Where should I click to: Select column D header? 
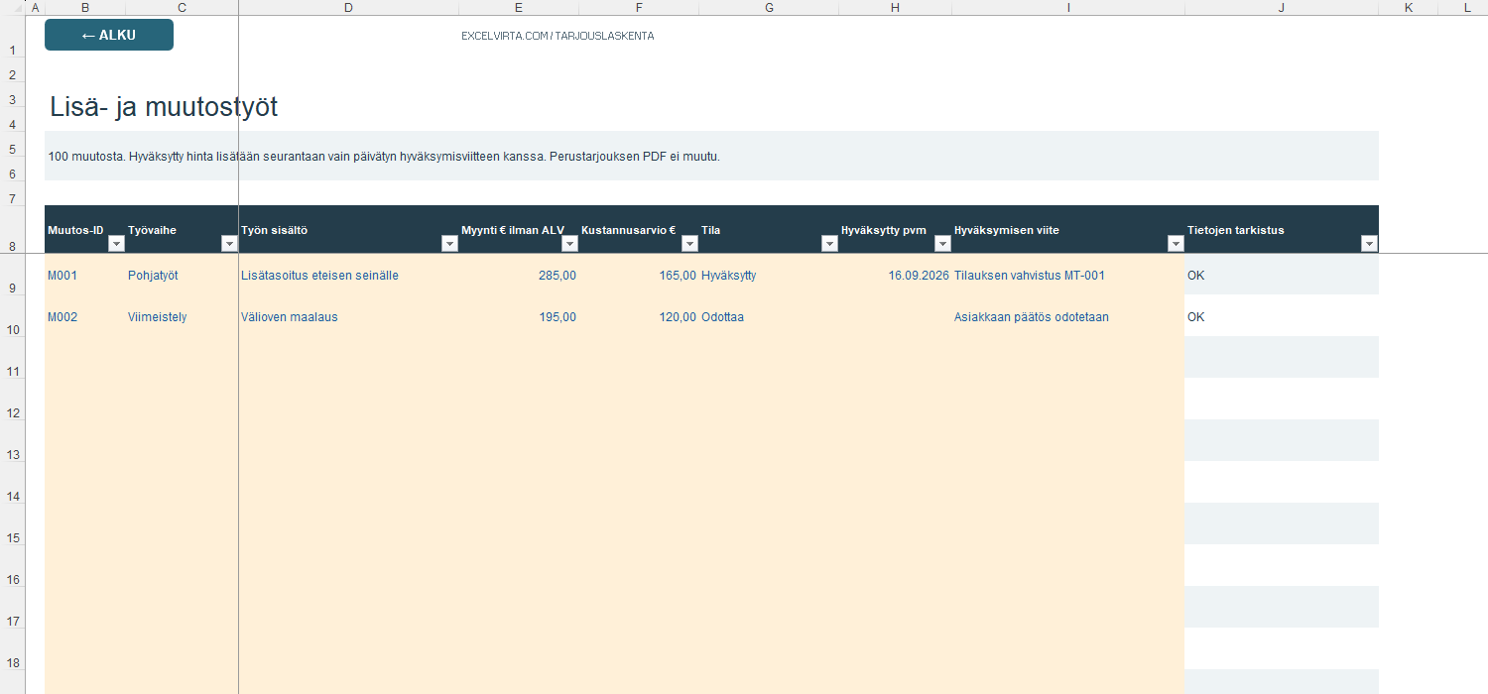click(349, 8)
